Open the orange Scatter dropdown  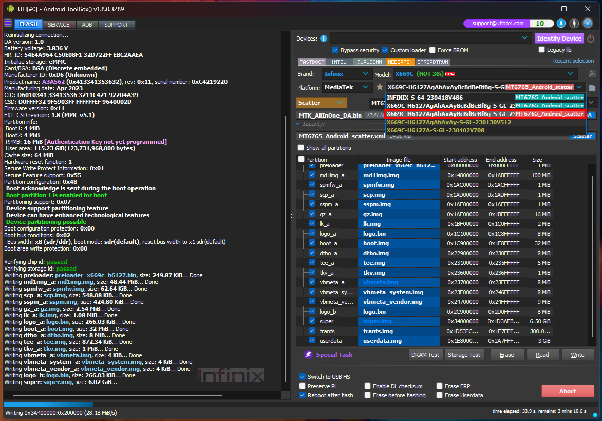coord(322,103)
